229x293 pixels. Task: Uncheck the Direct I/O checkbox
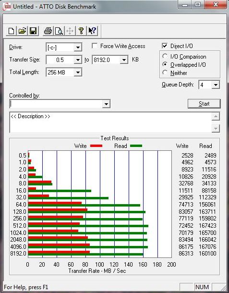coord(165,46)
